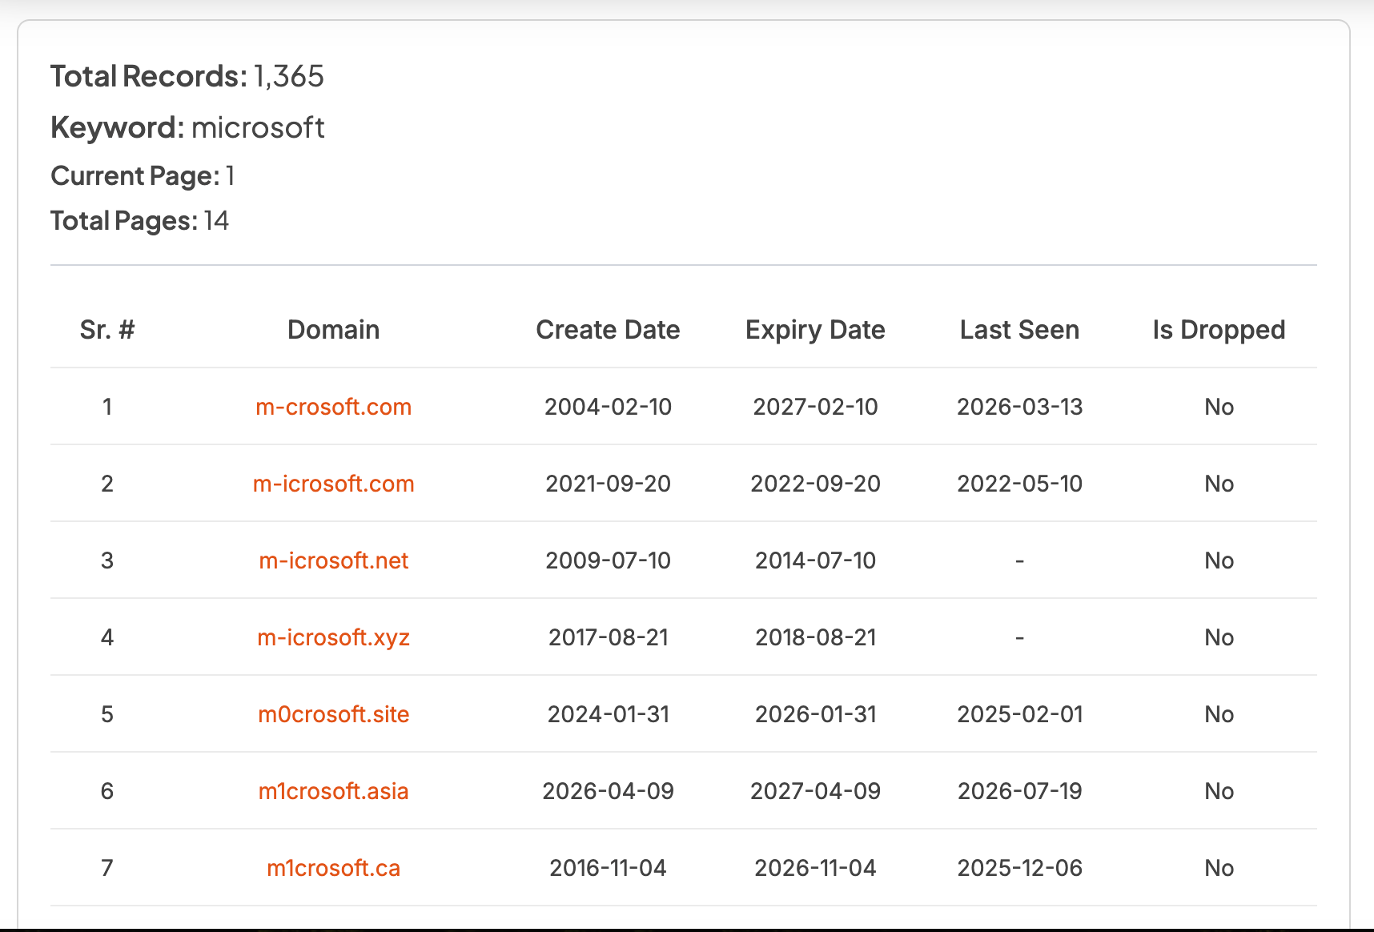The height and width of the screenshot is (932, 1374).
Task: Select the last seen date 2025-02-01
Action: [1019, 714]
